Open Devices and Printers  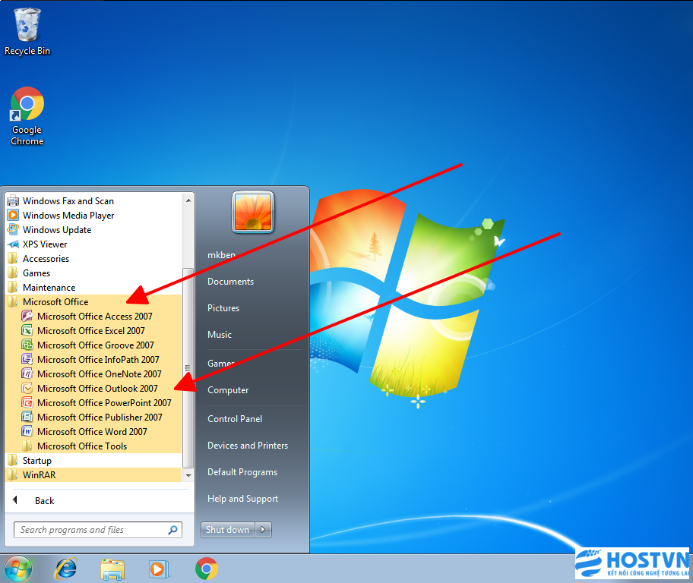(x=248, y=445)
